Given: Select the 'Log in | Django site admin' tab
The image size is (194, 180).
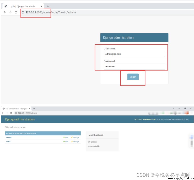Looking at the screenshot, I should pyautogui.click(x=23, y=6).
